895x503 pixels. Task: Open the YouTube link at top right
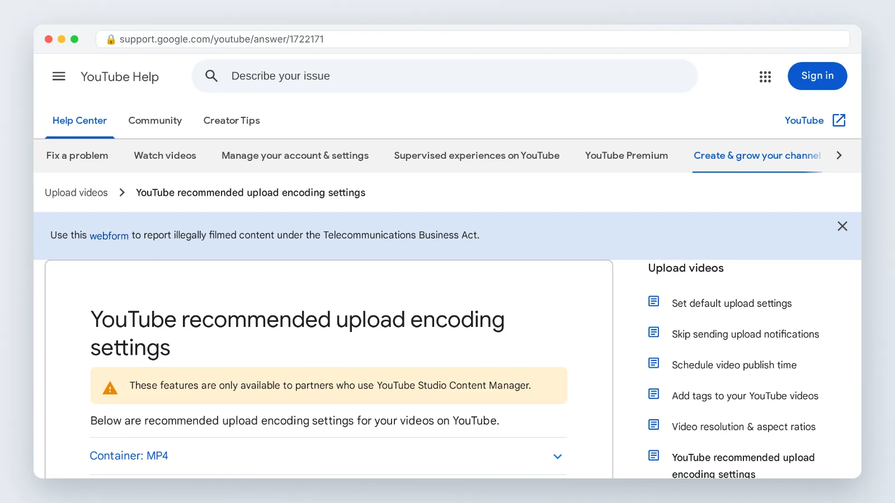(804, 120)
